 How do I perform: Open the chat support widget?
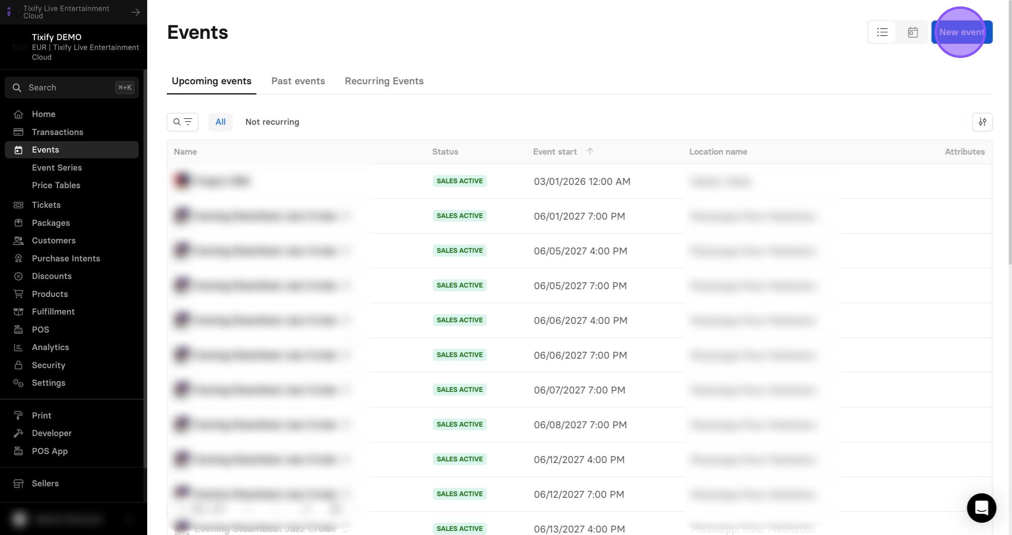[x=981, y=508]
